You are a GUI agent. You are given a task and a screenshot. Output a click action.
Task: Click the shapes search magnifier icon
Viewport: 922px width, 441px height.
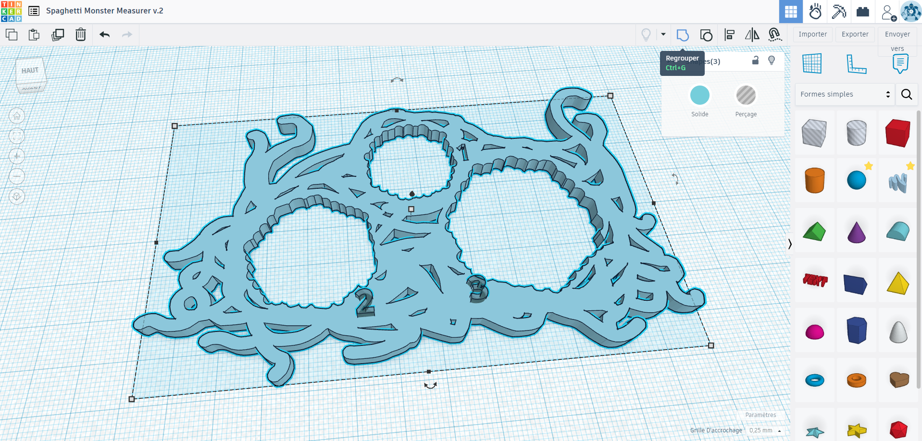pos(907,94)
